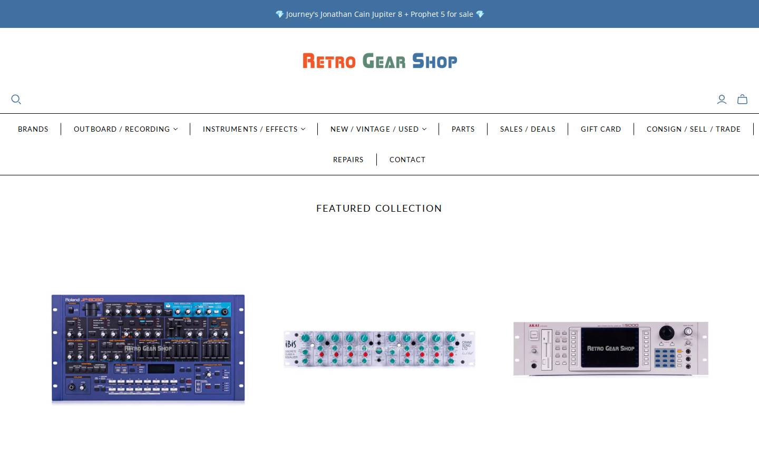Viewport: 759px width, 474px height.
Task: Open the Brands menu item
Action: pos(33,129)
